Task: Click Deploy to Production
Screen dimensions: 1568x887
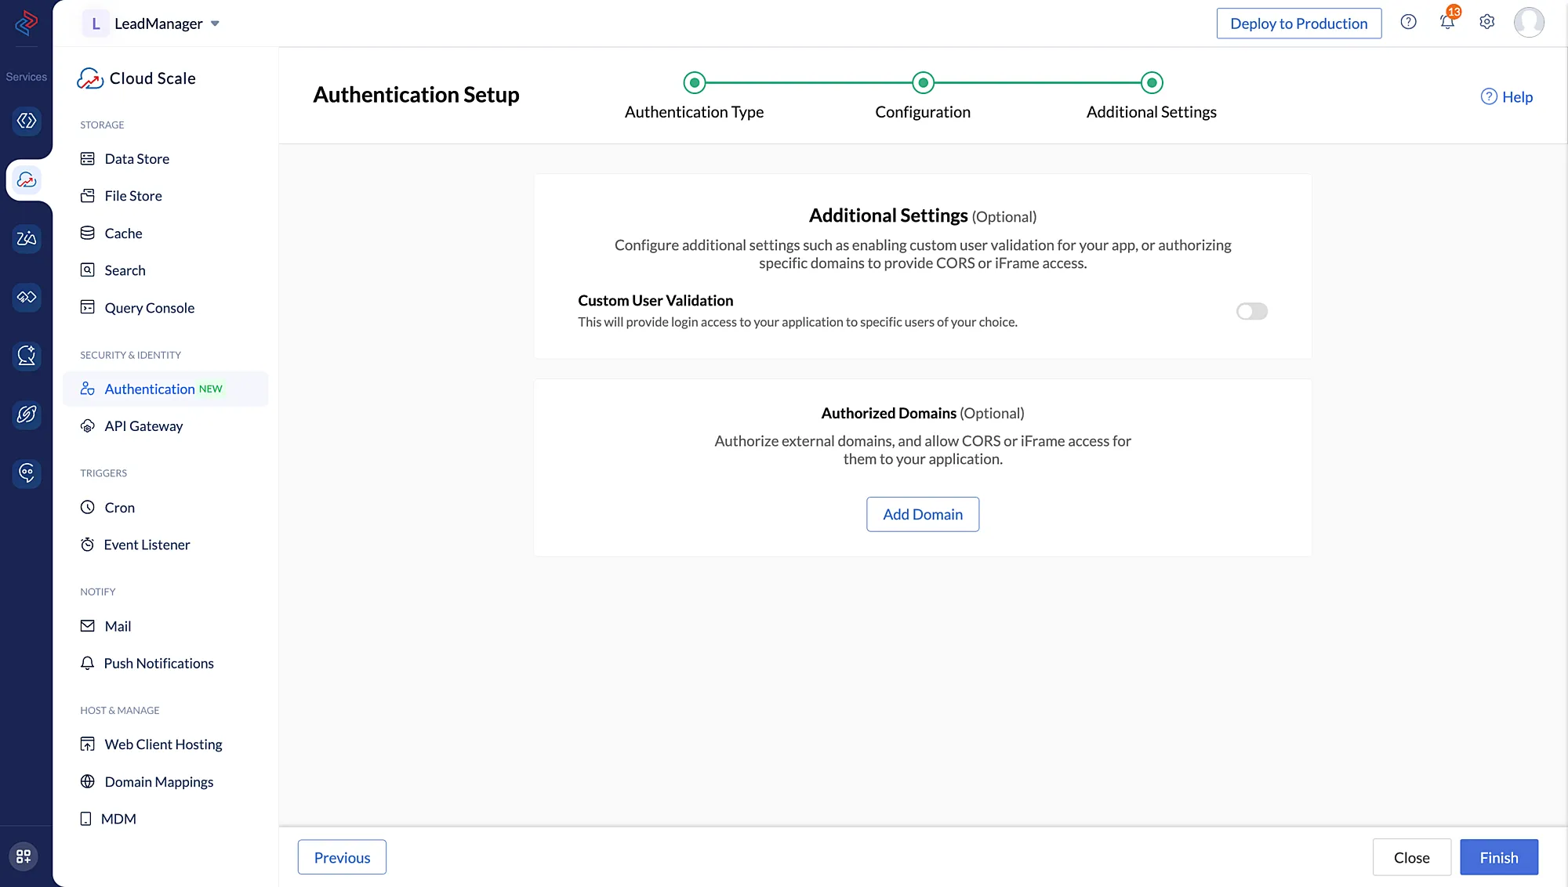Action: tap(1298, 24)
